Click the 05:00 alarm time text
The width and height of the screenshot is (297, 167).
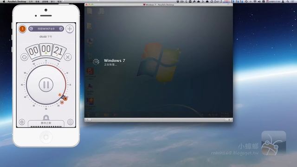45,37
